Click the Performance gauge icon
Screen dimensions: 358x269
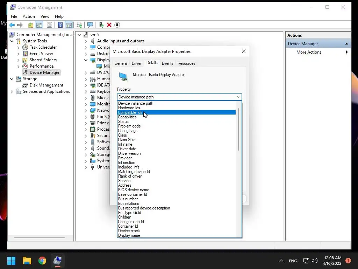point(25,66)
